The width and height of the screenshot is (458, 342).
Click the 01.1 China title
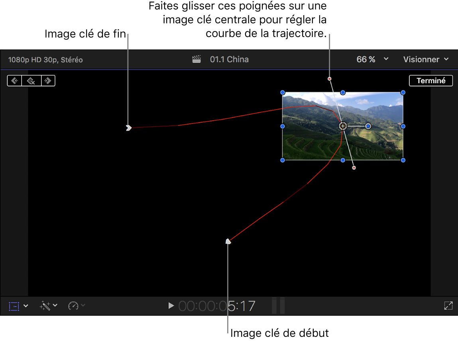click(229, 59)
